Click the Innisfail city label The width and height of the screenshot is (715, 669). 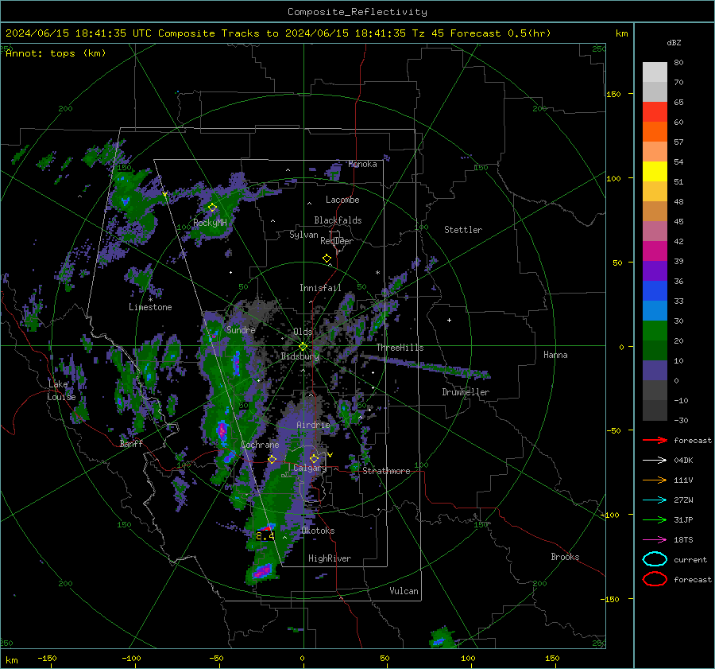tap(320, 288)
